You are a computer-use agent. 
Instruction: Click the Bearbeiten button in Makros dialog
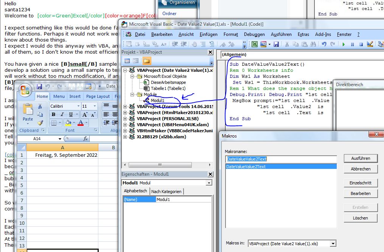(361, 193)
